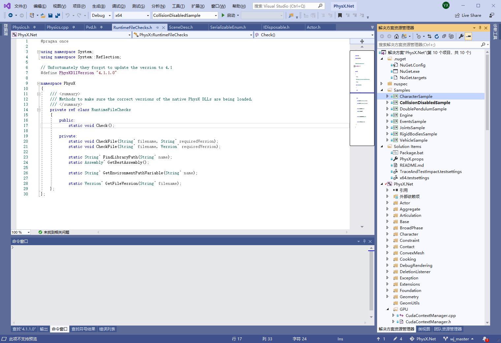Switch to the 错误列表 panel
Screen dimensions: 501x343
(107, 329)
